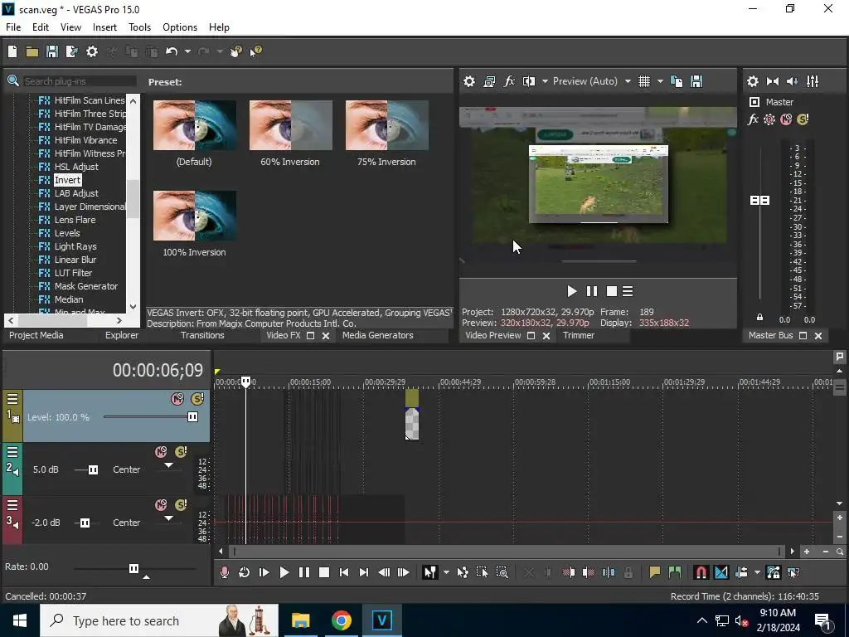Open Video Output FX in preview toolbar

click(x=509, y=81)
